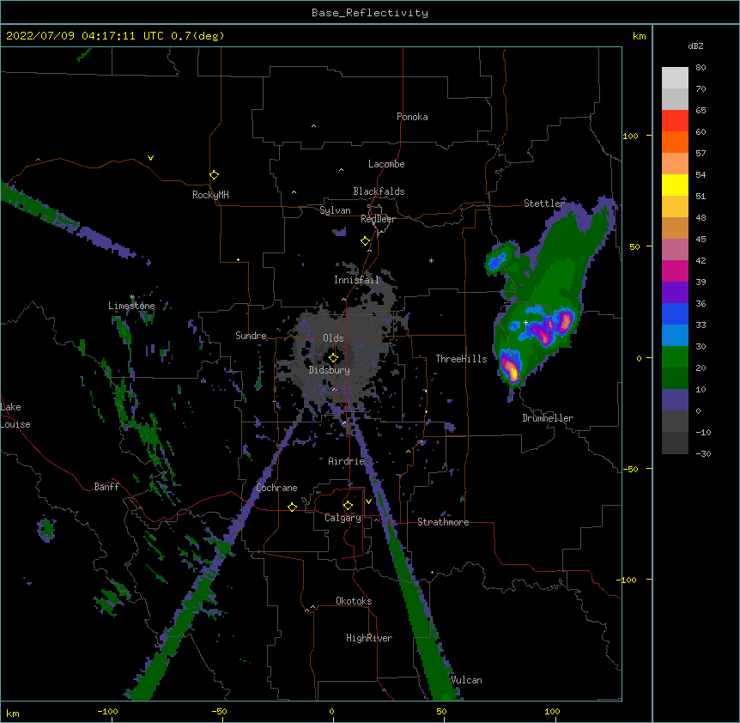Click the Sylvan label
The width and height of the screenshot is (740, 723).
click(335, 210)
